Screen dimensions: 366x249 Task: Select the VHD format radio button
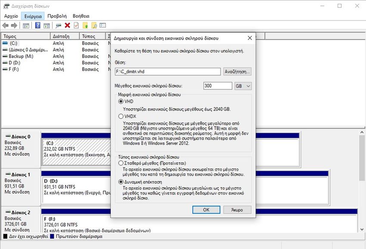pyautogui.click(x=121, y=101)
